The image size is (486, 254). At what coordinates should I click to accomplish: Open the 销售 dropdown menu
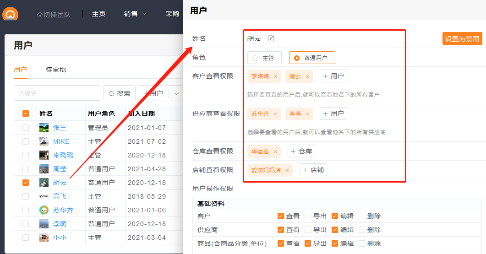coord(135,14)
